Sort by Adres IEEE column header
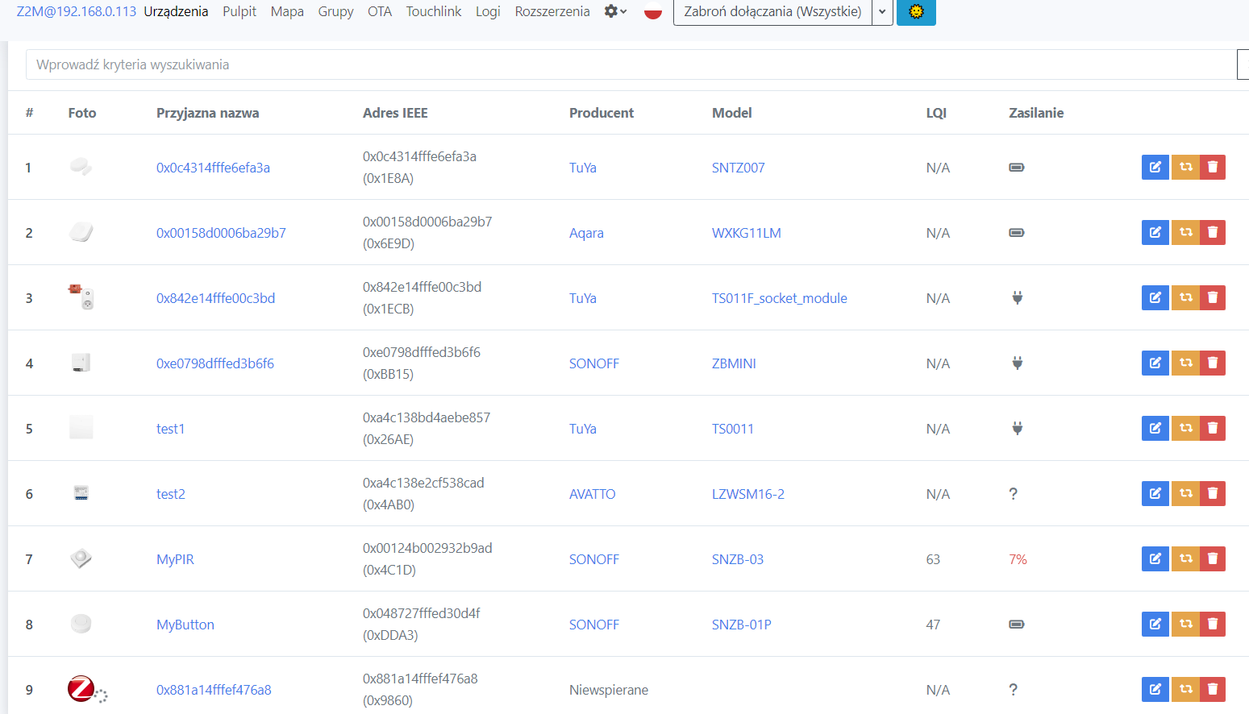 pyautogui.click(x=395, y=113)
